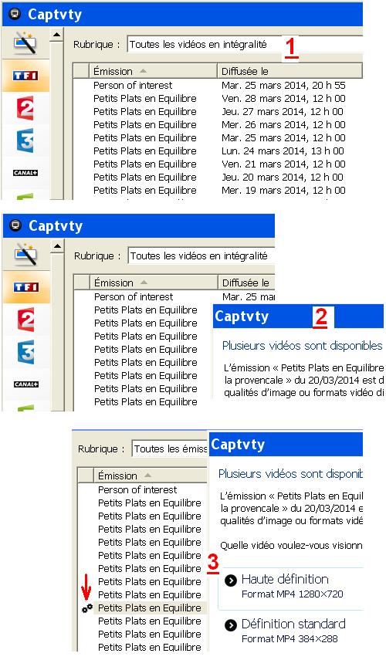The height and width of the screenshot is (660, 386).
Task: Click the Émission column header in step 3 list
Action: [151, 476]
